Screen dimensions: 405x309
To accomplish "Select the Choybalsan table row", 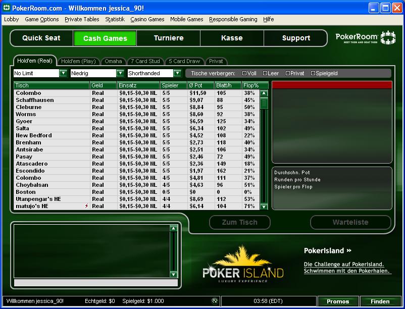I will pos(136,185).
